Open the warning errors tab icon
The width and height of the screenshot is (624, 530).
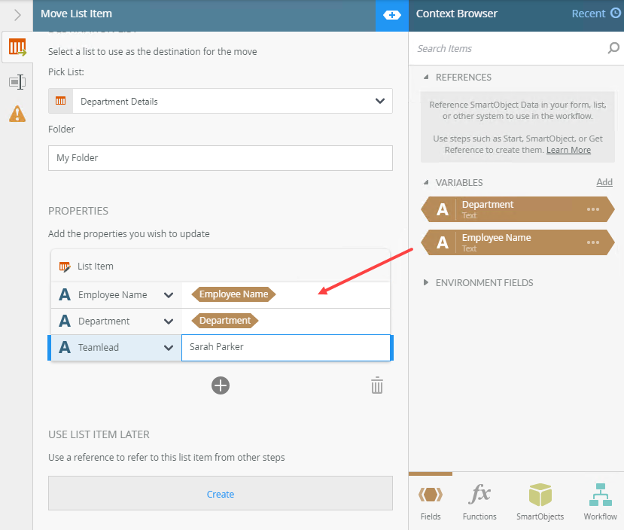click(x=17, y=114)
